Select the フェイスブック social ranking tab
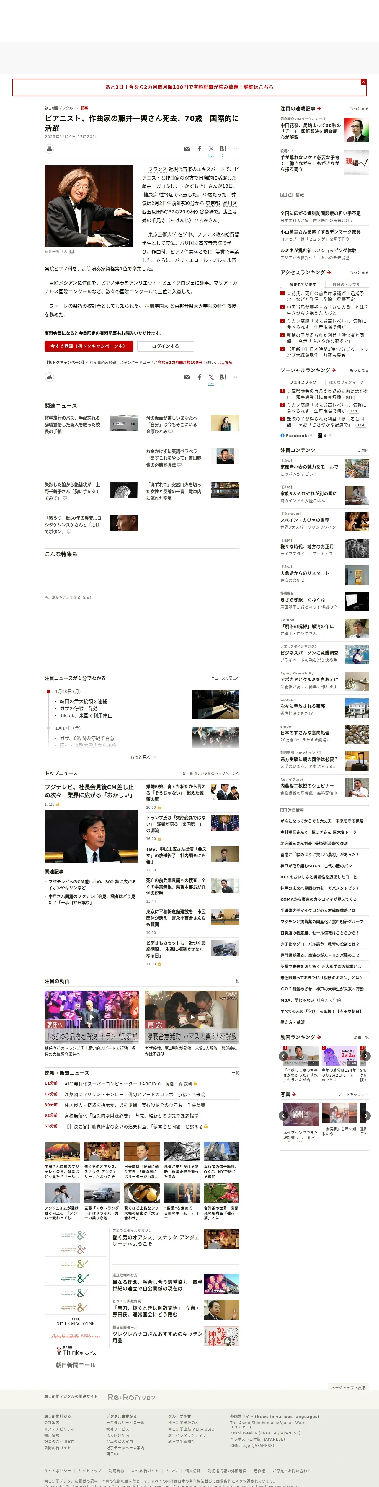 click(303, 382)
